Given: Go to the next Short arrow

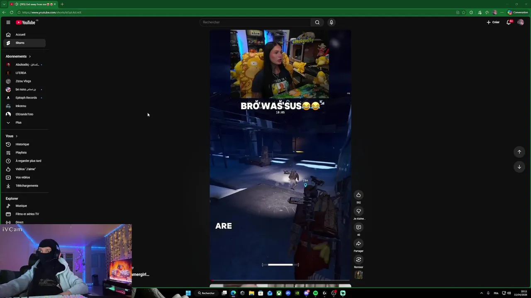Looking at the screenshot, I should (x=519, y=167).
